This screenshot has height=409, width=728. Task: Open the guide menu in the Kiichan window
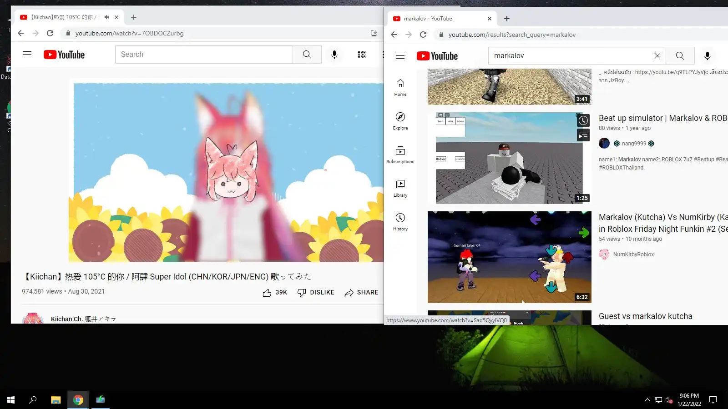point(27,55)
